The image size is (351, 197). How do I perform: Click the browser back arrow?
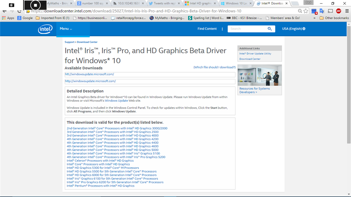click(x=4, y=11)
